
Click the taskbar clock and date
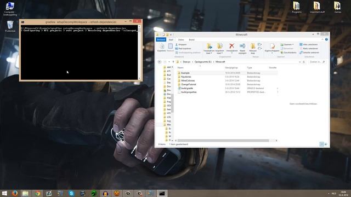coord(343,193)
